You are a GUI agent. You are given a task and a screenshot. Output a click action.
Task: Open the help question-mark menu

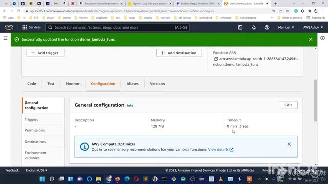[267, 27]
